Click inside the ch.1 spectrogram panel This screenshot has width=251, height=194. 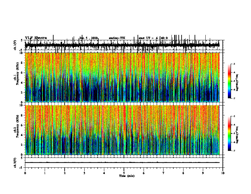tap(122, 77)
